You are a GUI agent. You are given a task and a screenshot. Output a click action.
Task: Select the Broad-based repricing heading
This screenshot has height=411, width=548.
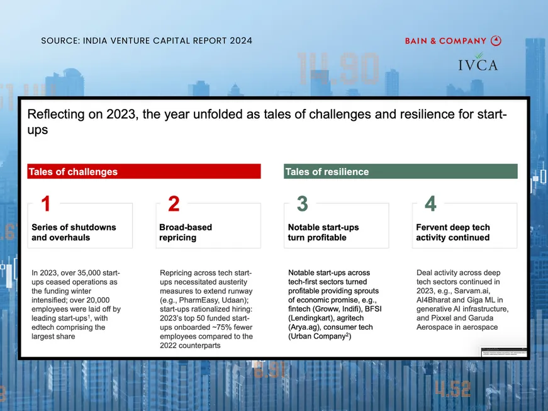pos(186,232)
